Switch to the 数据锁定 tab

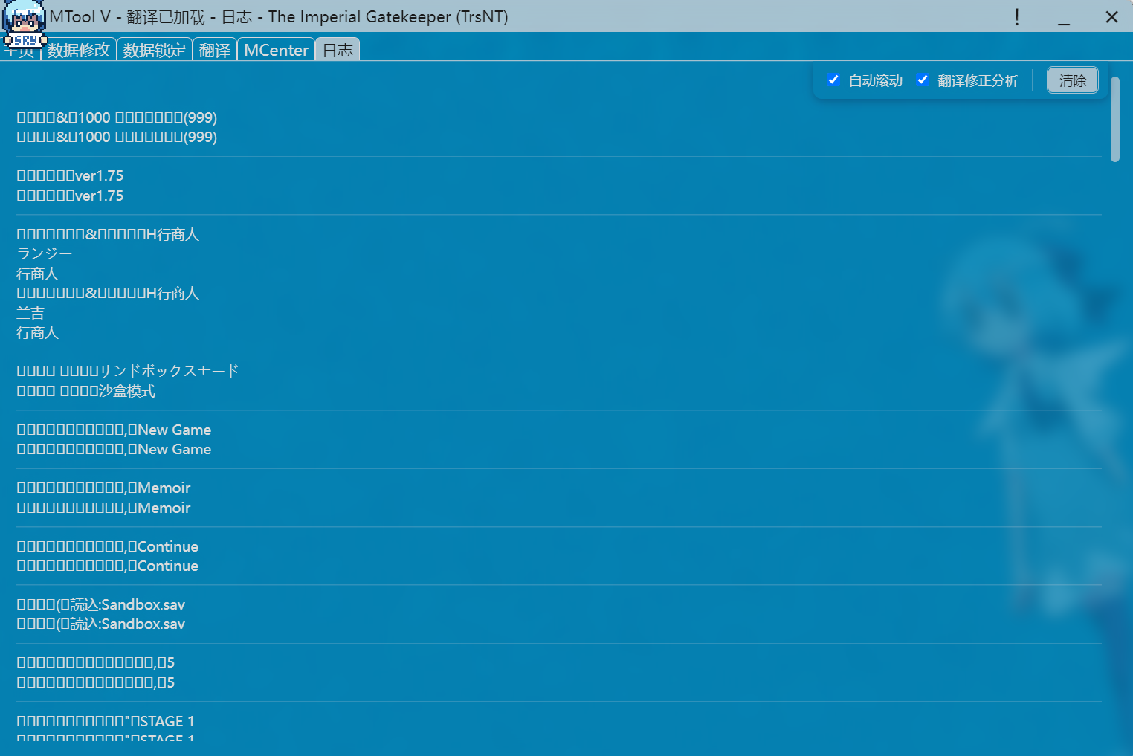(x=155, y=50)
